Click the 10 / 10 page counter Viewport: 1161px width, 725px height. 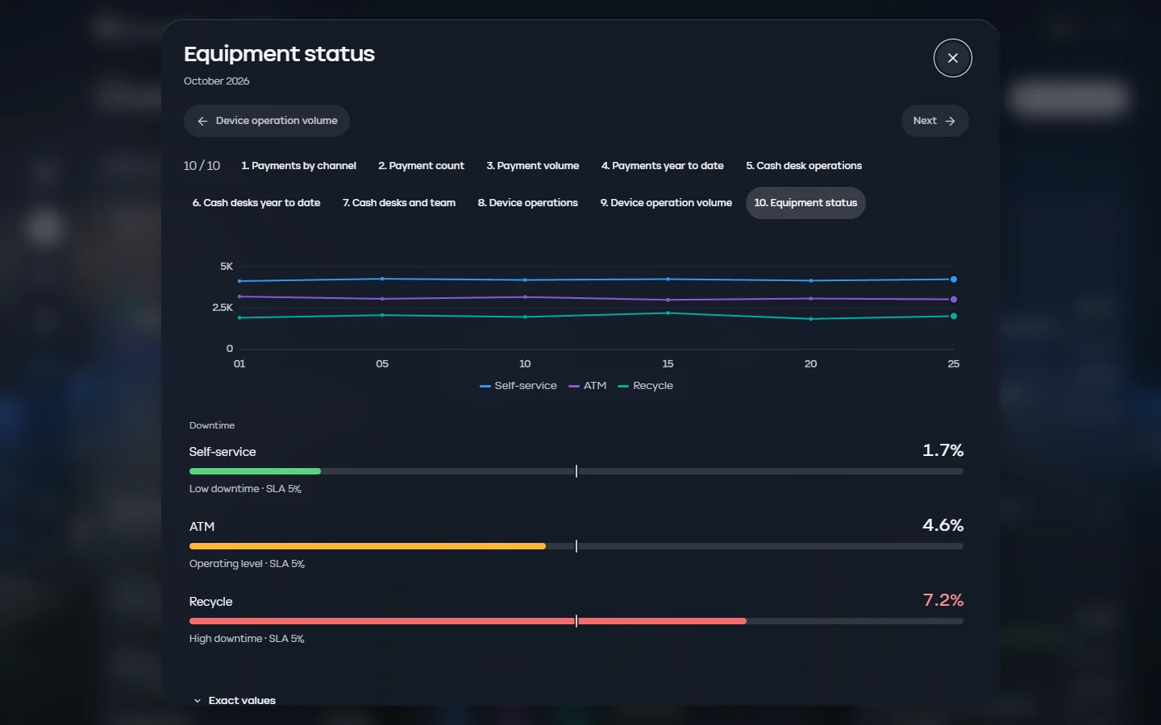pos(202,166)
